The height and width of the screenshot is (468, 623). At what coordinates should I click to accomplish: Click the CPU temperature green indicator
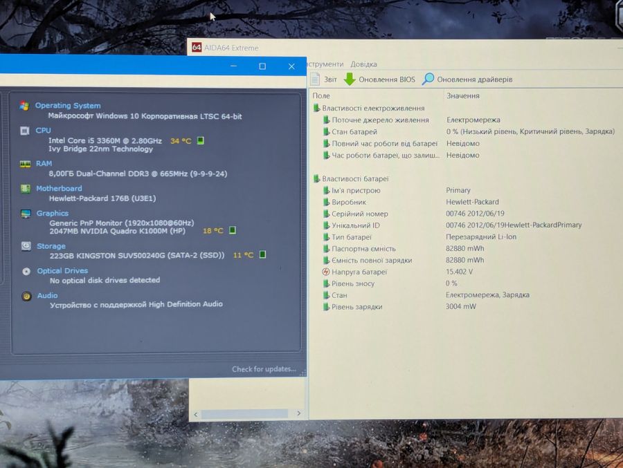[201, 140]
